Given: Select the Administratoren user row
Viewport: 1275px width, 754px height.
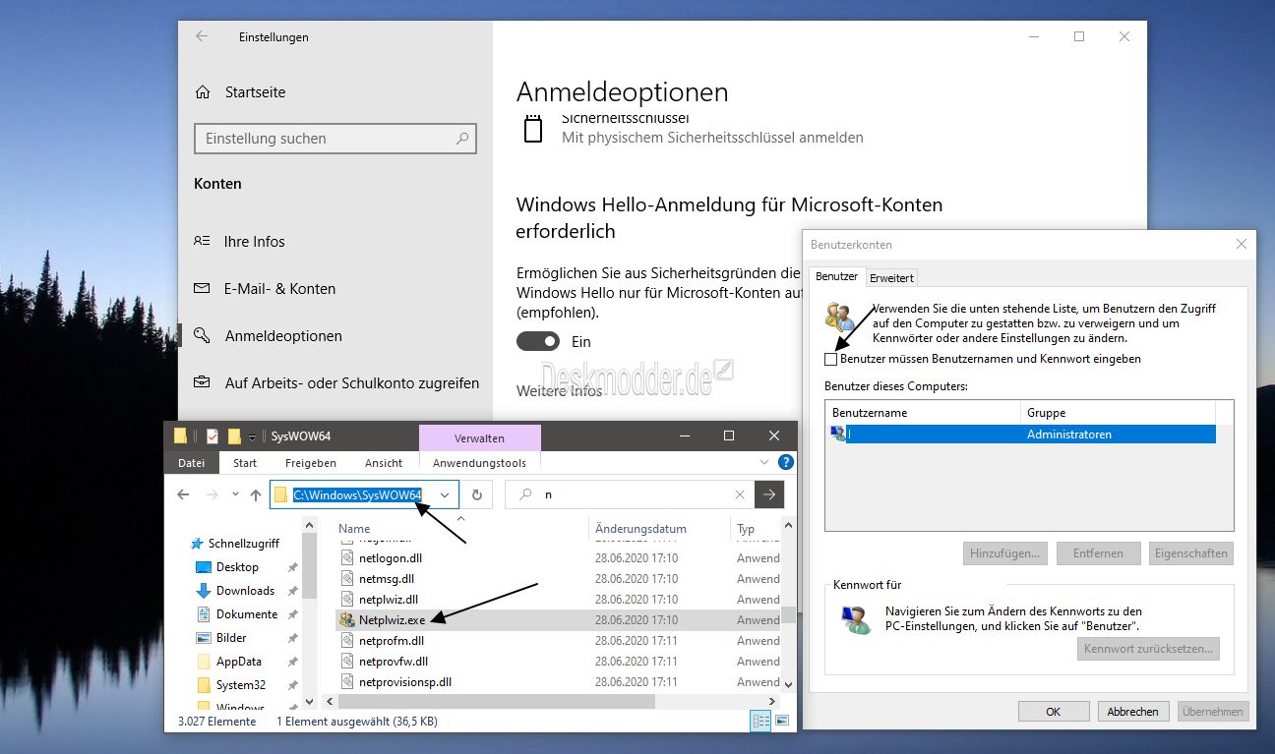Looking at the screenshot, I should pos(1021,435).
